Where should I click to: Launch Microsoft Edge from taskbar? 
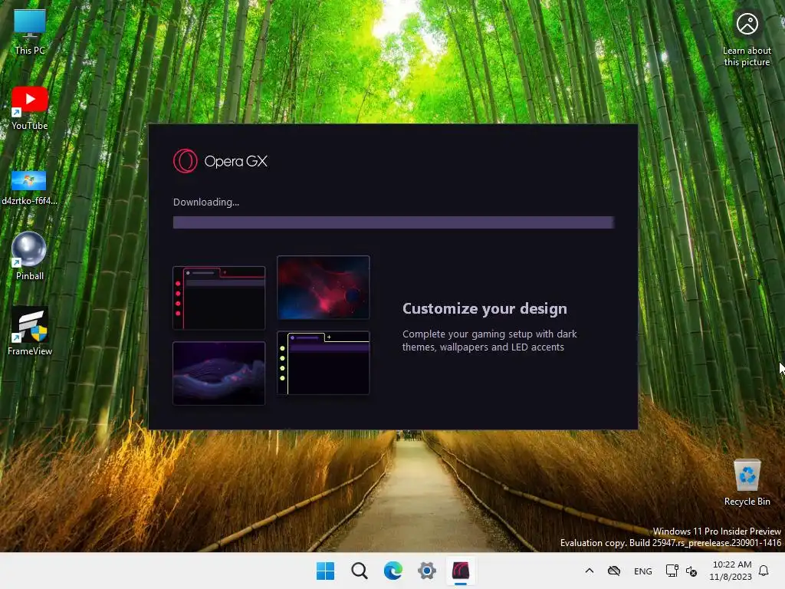click(x=393, y=571)
